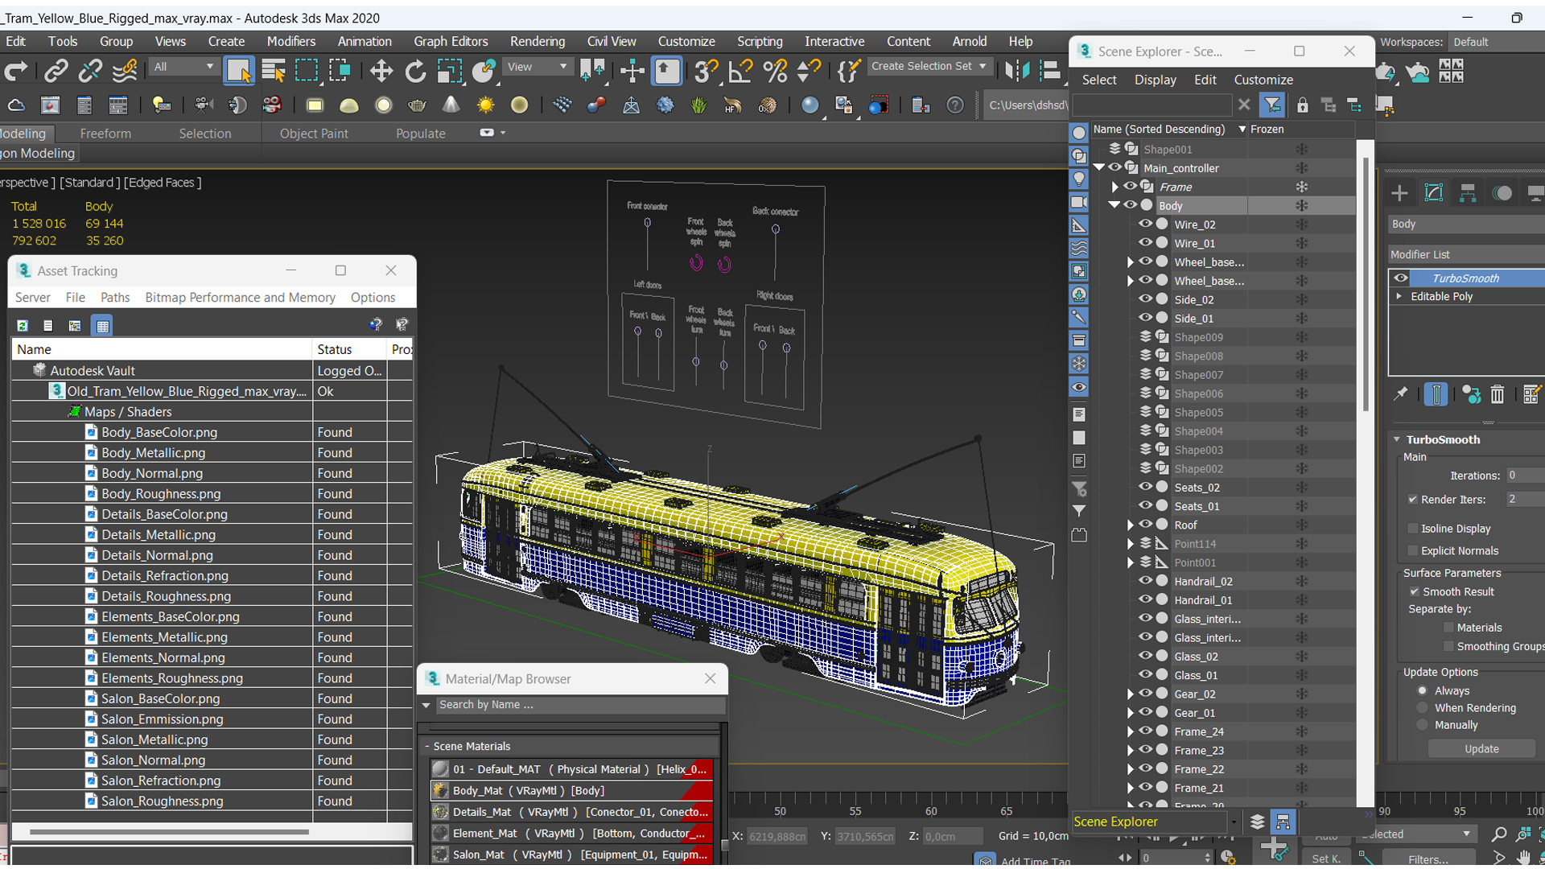Open the Paths menu in Asset Tracking

click(115, 297)
